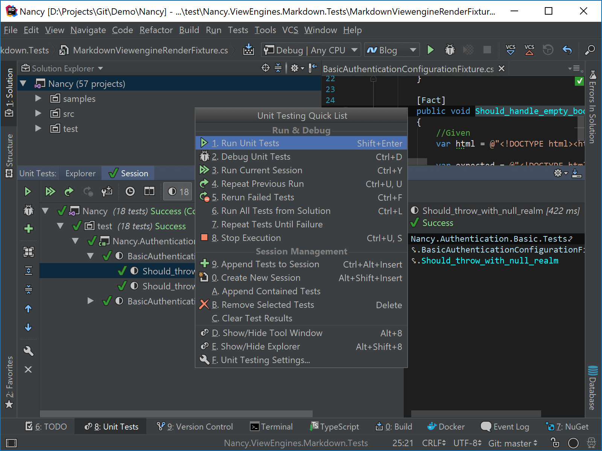The height and width of the screenshot is (451, 602).
Task: Toggle the 18 tests status filter
Action: click(178, 192)
